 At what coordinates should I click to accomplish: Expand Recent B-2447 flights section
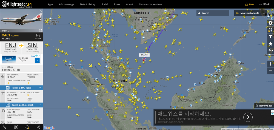coord(21,88)
